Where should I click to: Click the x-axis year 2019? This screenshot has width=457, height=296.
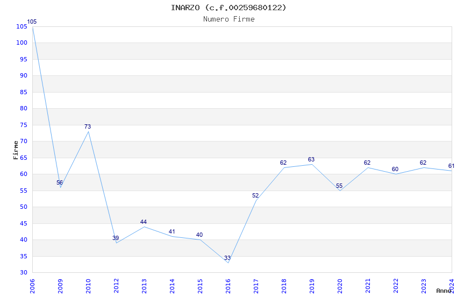point(312,286)
